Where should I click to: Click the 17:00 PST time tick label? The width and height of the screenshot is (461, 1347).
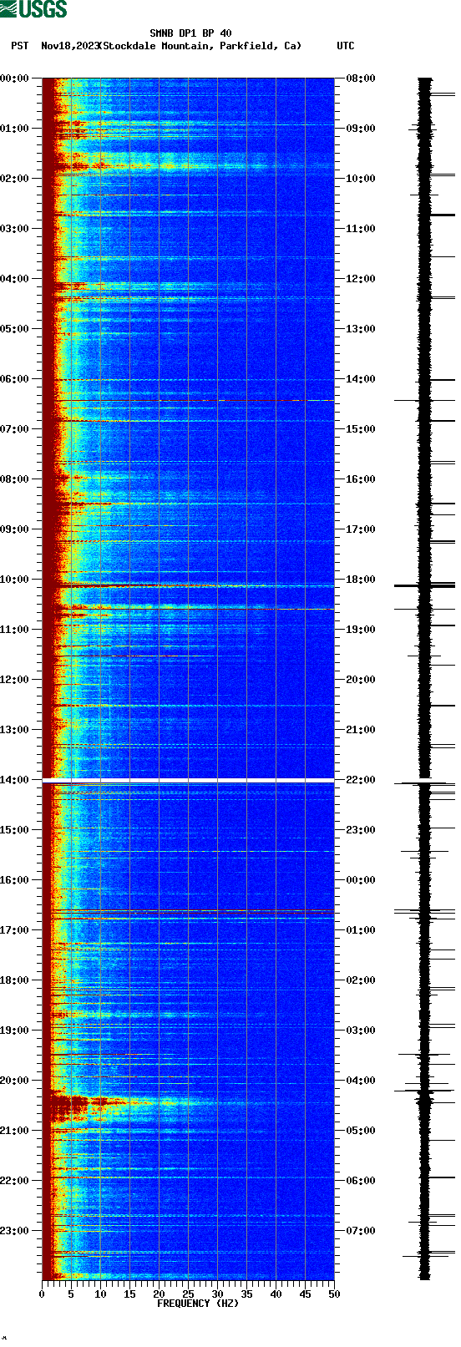click(x=15, y=930)
